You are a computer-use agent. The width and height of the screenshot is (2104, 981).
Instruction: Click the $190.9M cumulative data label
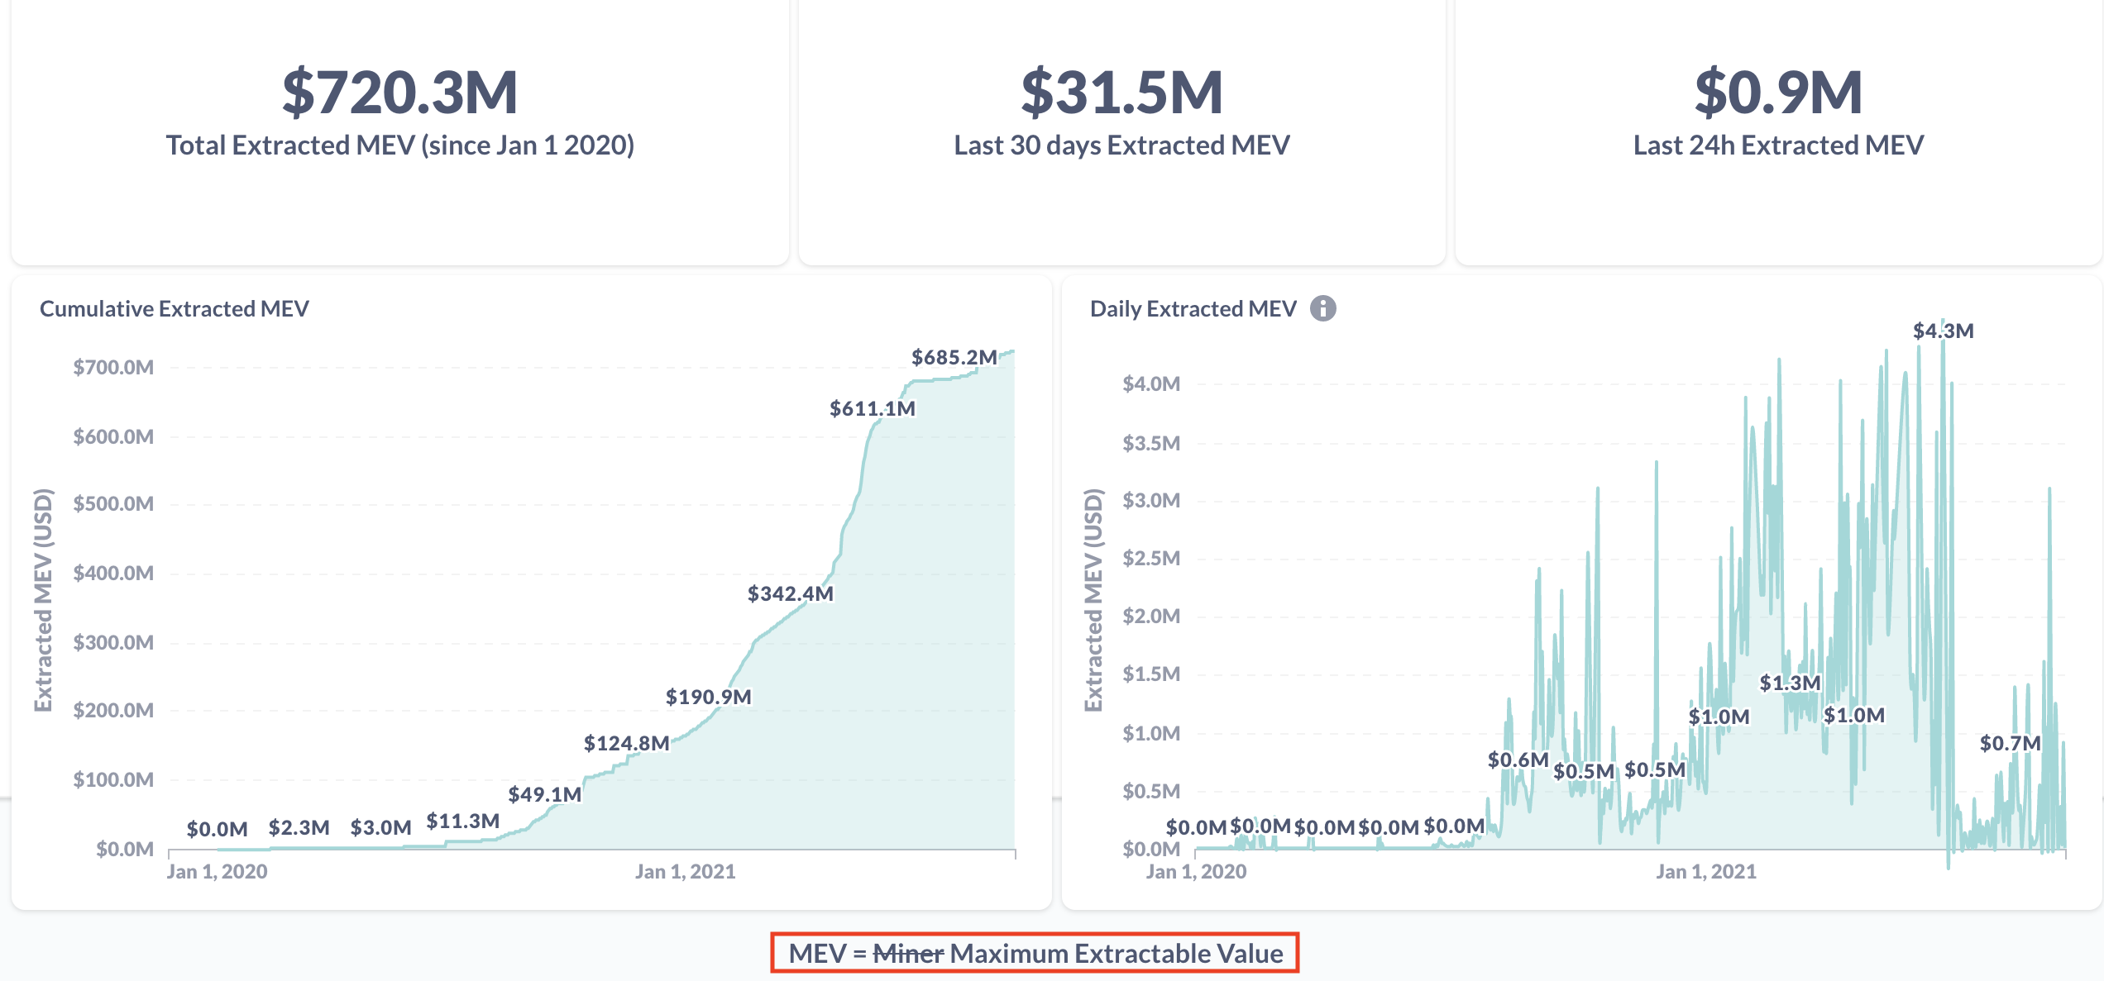[709, 697]
